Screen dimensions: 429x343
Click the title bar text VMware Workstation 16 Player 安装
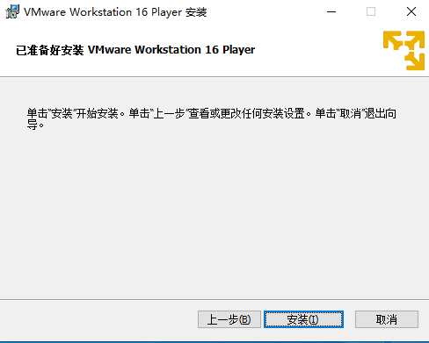(x=115, y=12)
